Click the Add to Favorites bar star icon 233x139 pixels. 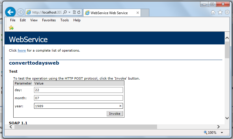pyautogui.click(x=11, y=28)
